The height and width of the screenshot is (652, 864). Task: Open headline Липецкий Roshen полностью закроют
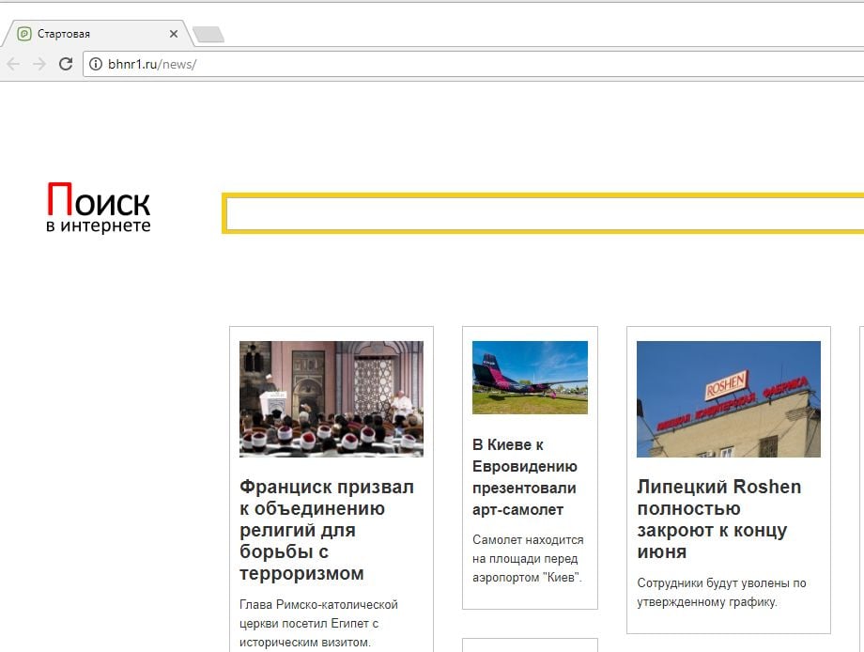pyautogui.click(x=719, y=520)
